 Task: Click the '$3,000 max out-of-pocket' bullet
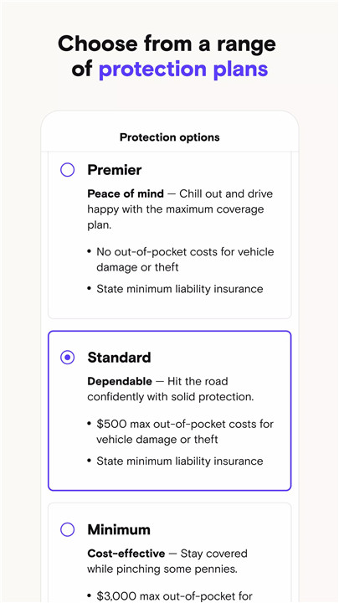click(174, 596)
